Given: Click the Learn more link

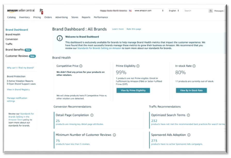Looking at the screenshot, I should [118, 29].
